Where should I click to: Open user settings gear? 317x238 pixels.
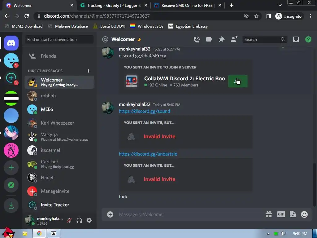pos(89,220)
